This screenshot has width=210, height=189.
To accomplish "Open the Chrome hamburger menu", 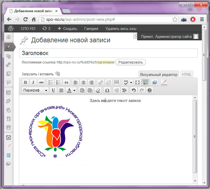I will [202, 19].
